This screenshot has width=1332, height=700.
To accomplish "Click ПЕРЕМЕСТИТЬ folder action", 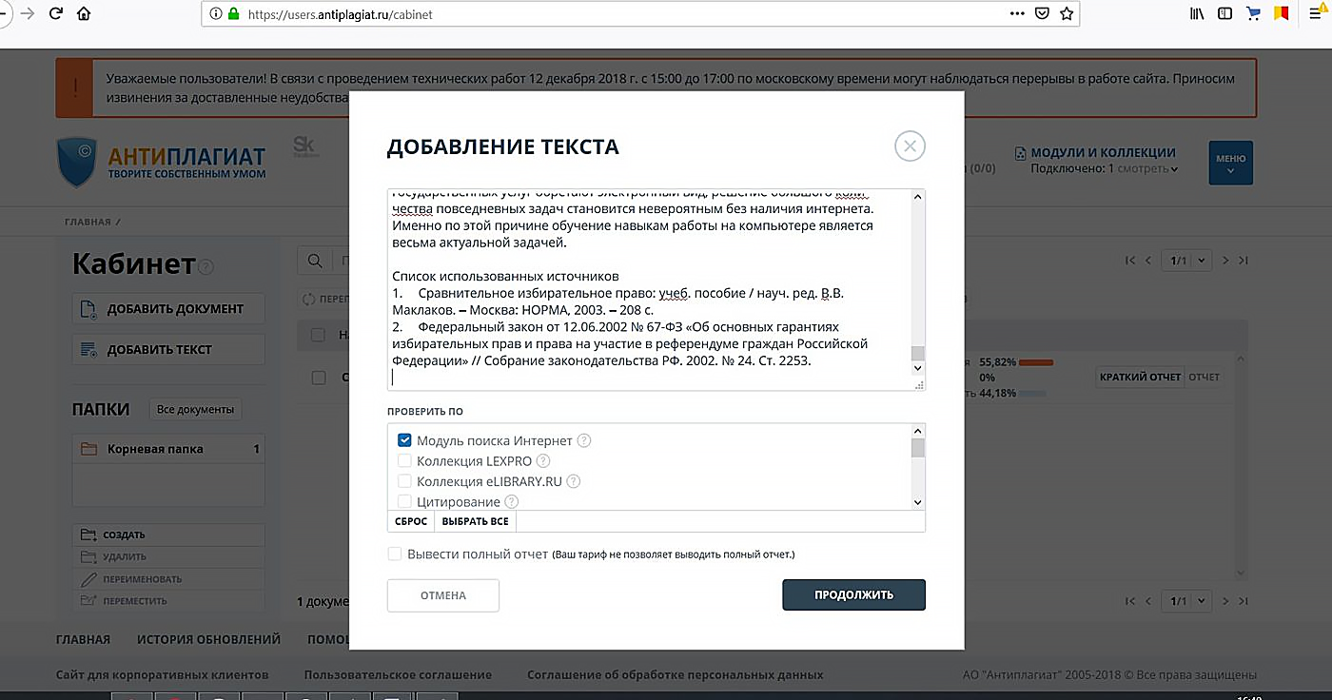I will 168,600.
